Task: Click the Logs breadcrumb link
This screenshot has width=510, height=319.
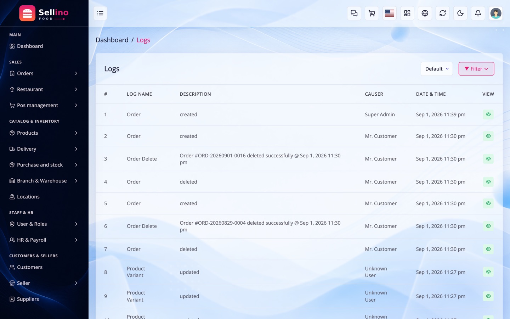Action: pyautogui.click(x=143, y=40)
